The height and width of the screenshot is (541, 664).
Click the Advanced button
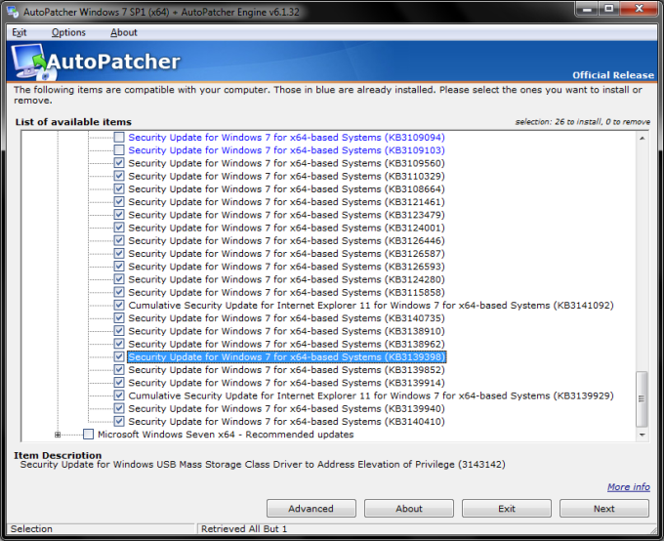[311, 509]
